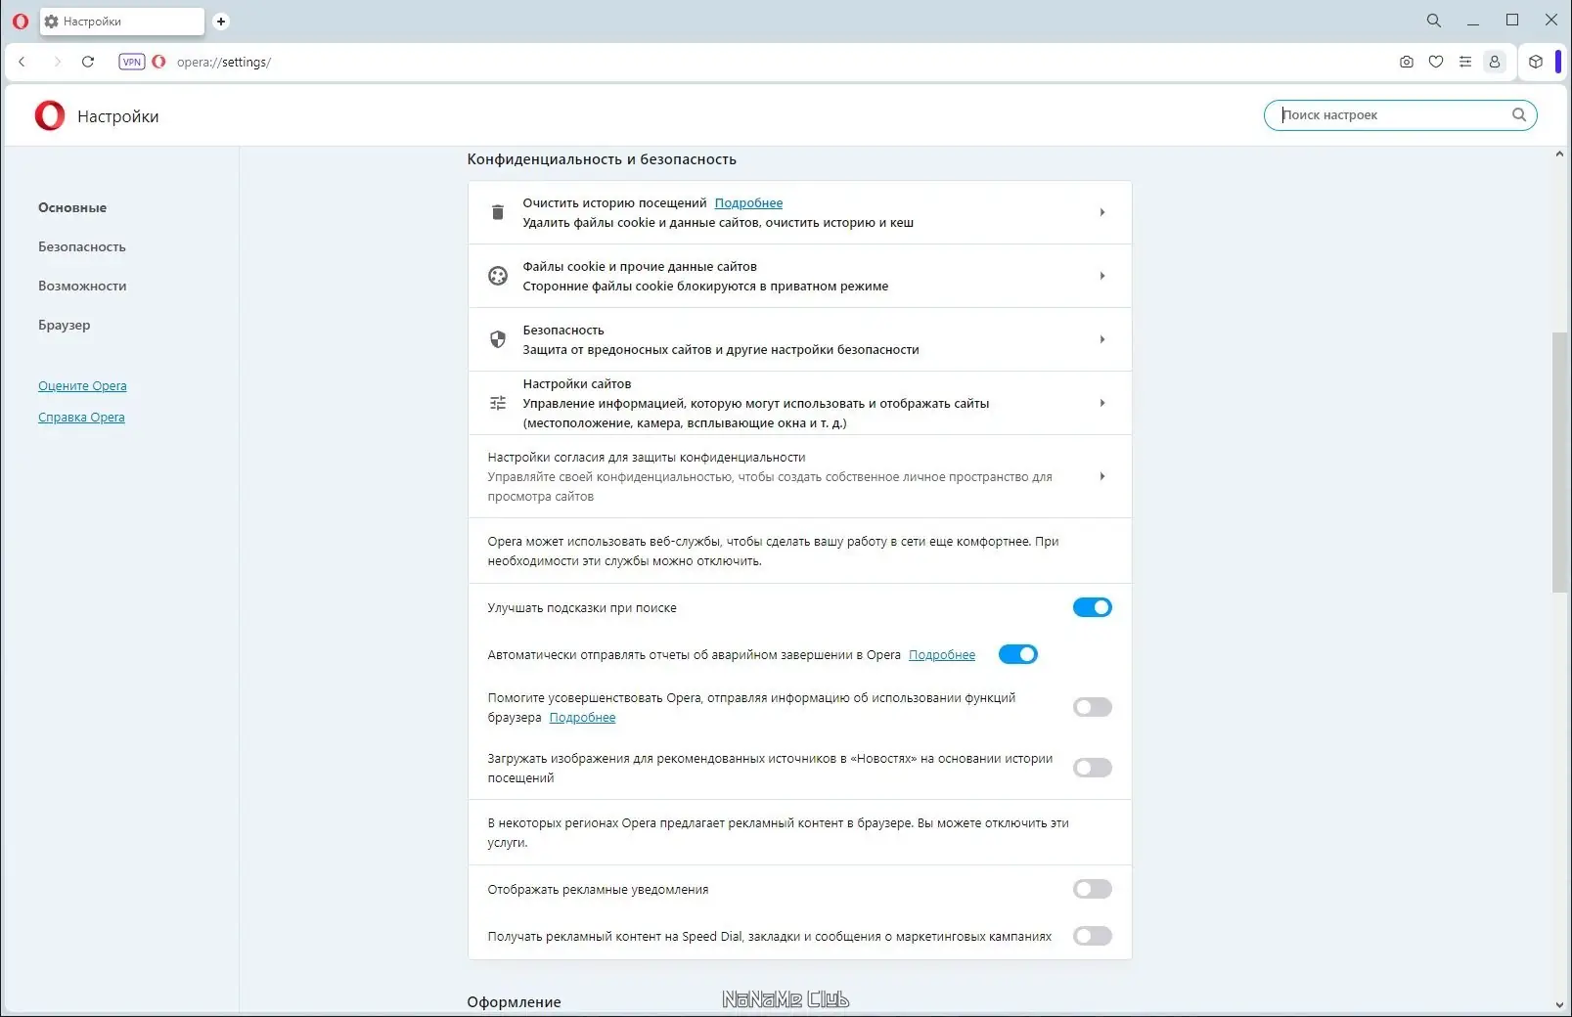Select 'Основные' in the settings sidebar
This screenshot has width=1572, height=1017.
coord(72,207)
